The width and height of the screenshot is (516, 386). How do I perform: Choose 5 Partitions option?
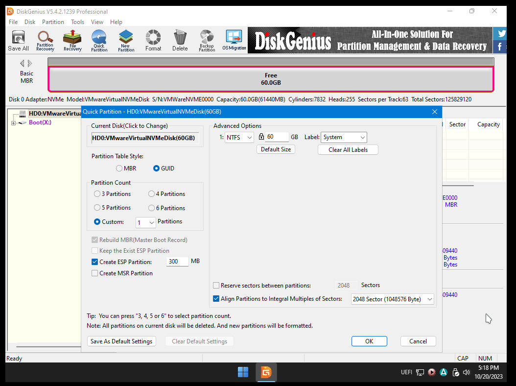tap(97, 208)
